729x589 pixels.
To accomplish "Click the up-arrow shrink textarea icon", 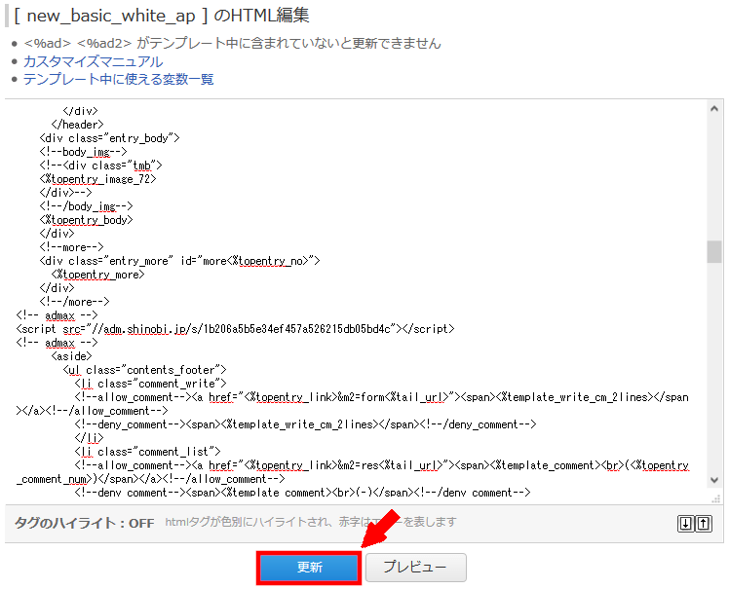I will pyautogui.click(x=704, y=524).
